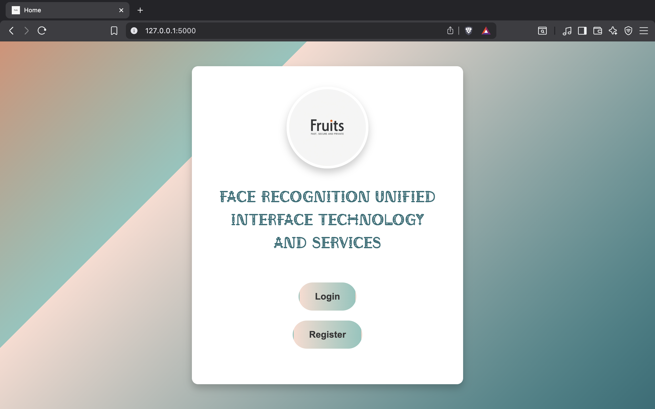Open Brave Leo AI sparkle icon
The height and width of the screenshot is (409, 655).
(x=613, y=31)
